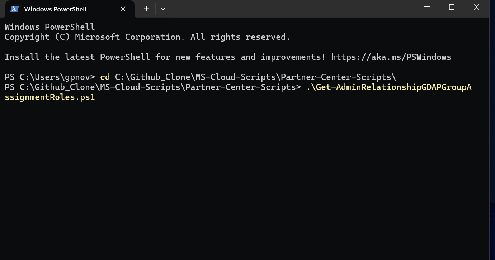This screenshot has width=495, height=260.
Task: Click the PowerShell icon in the tab
Action: pyautogui.click(x=14, y=9)
